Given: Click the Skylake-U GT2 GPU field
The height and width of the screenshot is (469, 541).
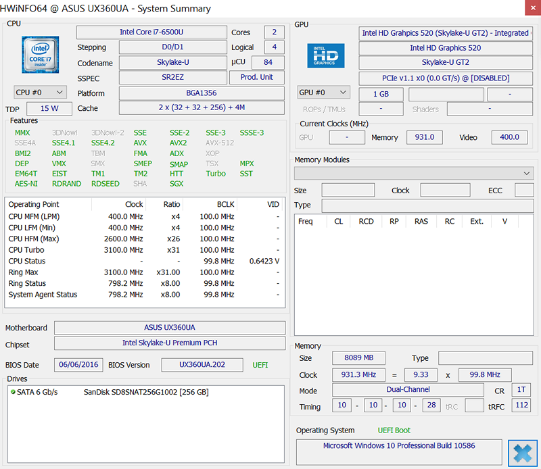Looking at the screenshot, I should tap(446, 62).
